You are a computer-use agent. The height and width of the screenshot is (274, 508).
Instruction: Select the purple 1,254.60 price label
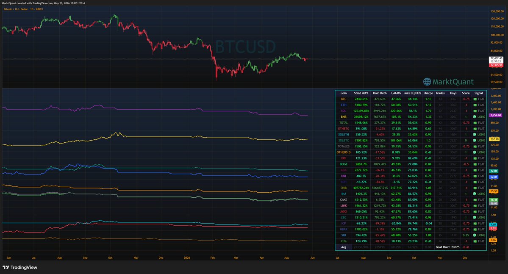(x=496, y=115)
